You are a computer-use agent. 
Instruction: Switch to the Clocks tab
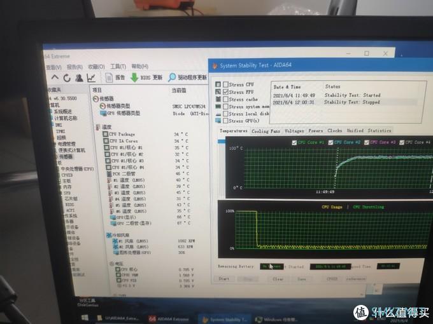[335, 130]
